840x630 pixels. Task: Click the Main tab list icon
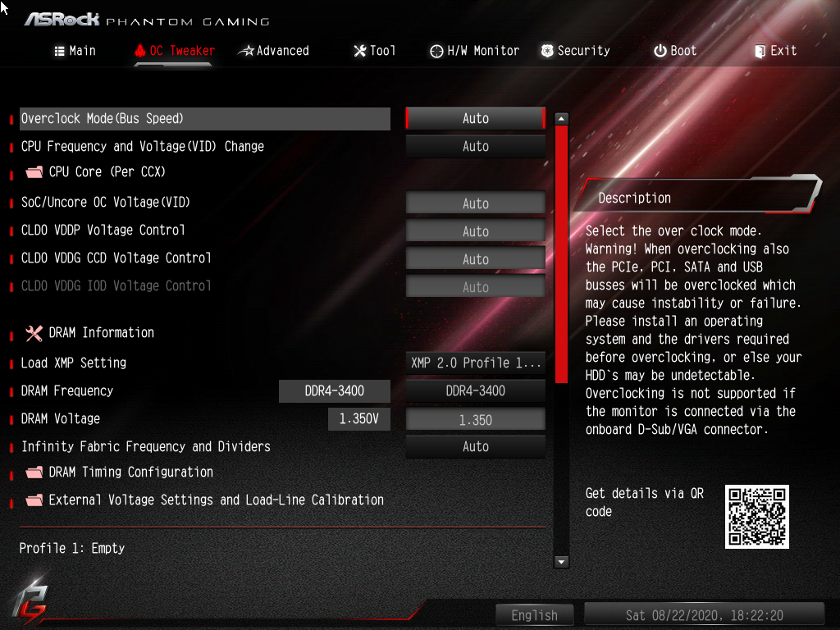[x=59, y=51]
